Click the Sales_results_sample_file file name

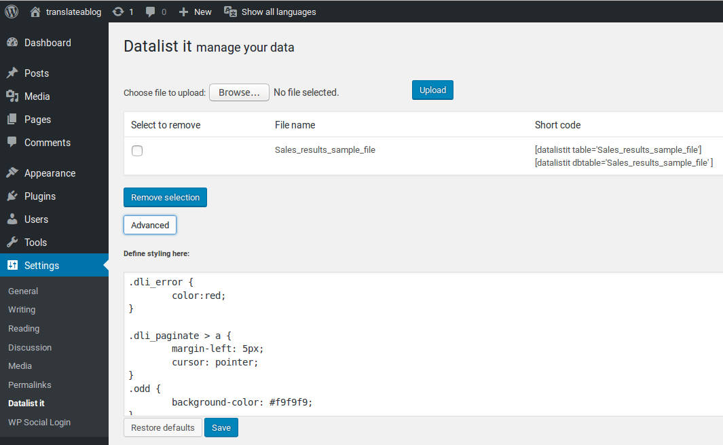(325, 149)
